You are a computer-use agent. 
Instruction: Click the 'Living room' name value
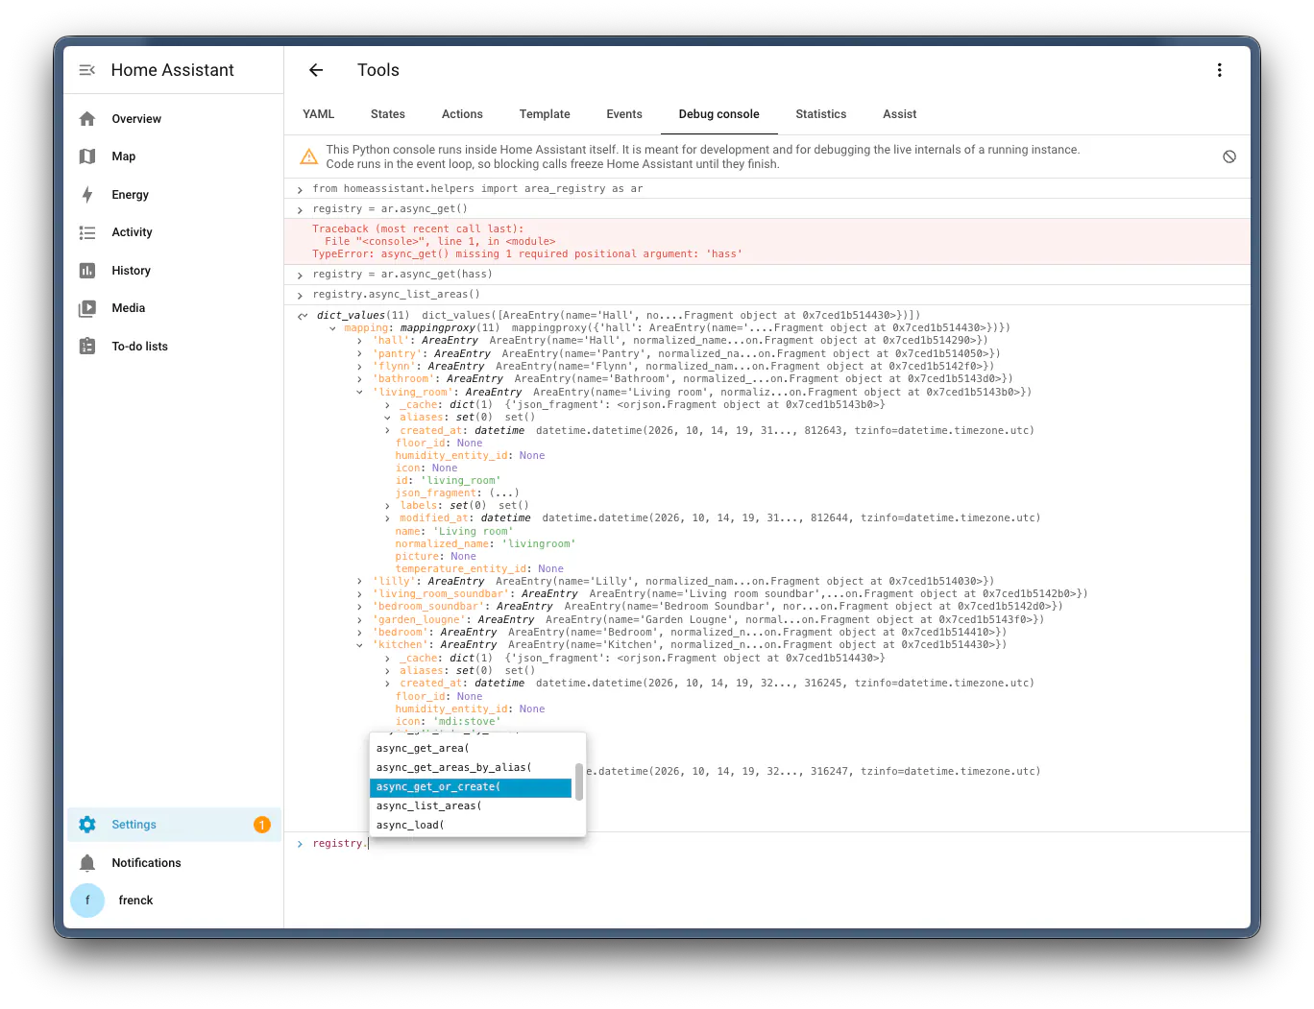pyautogui.click(x=474, y=531)
